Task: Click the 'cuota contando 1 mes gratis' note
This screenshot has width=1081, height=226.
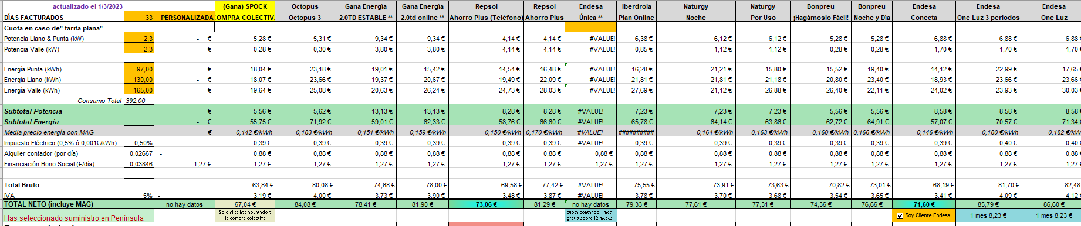Action: click(591, 215)
